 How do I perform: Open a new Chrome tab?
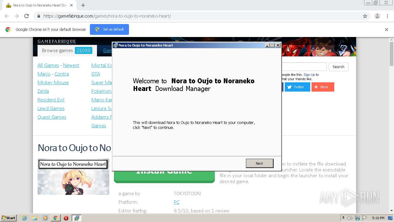click(x=83, y=5)
